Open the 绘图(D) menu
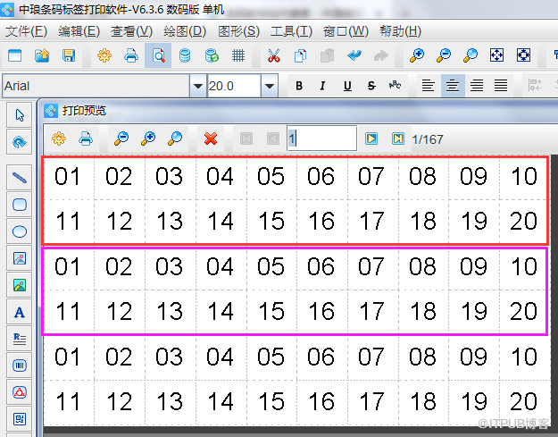The image size is (558, 437). click(185, 31)
